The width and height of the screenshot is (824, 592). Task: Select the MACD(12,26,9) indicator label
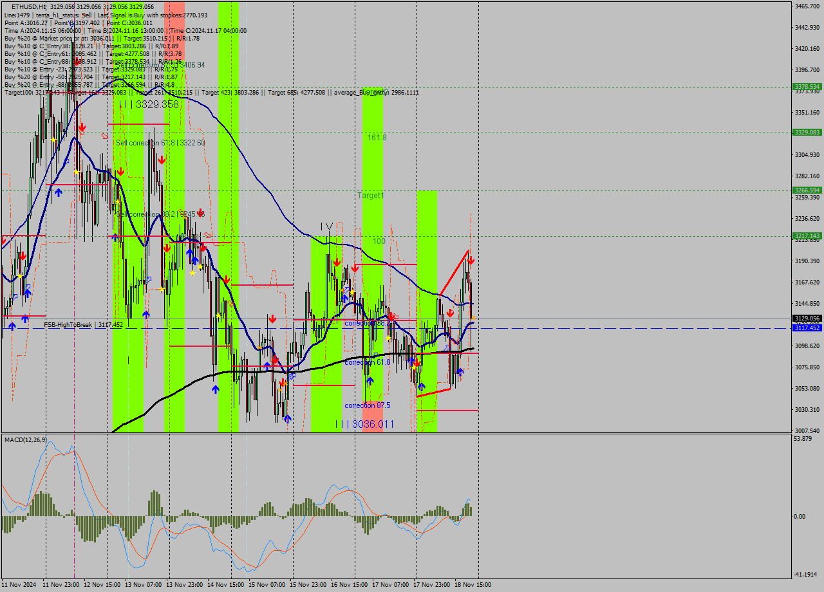26,439
